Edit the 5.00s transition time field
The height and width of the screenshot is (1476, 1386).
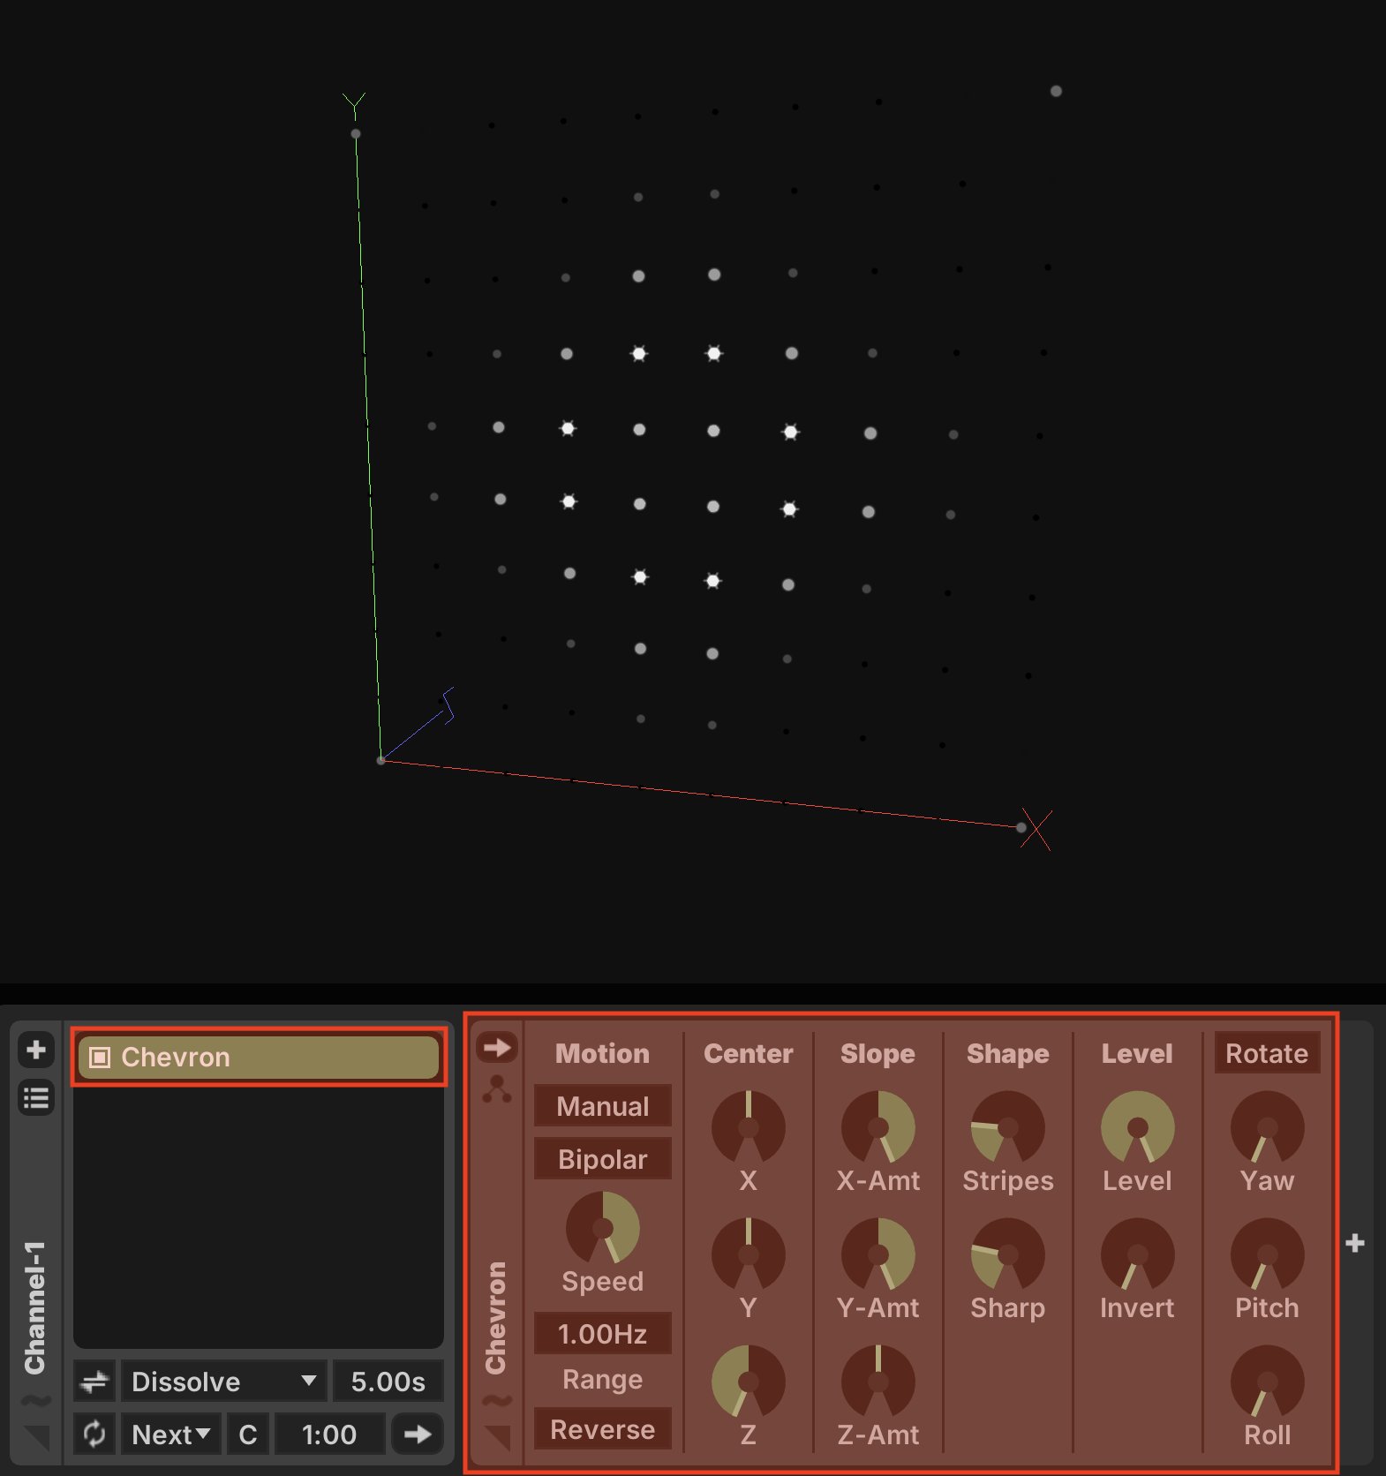click(x=388, y=1382)
